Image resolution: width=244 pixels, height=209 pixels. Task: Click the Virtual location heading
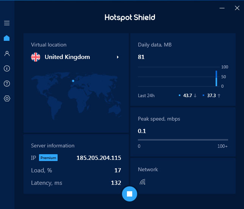coord(49,45)
